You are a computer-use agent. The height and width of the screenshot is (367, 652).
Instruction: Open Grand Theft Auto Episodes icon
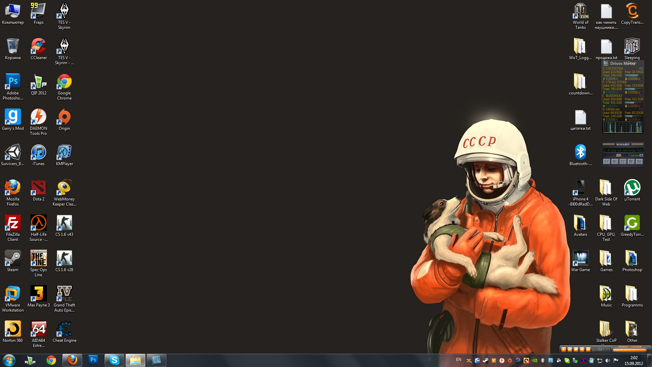64,299
